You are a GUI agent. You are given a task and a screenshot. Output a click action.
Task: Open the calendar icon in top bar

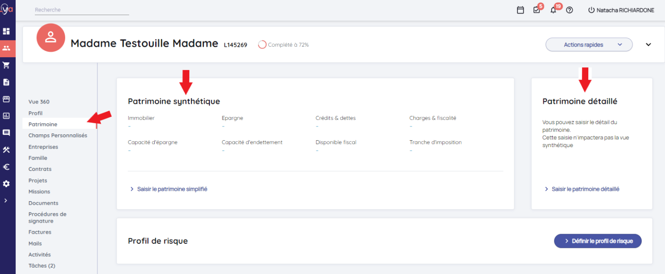coord(520,10)
